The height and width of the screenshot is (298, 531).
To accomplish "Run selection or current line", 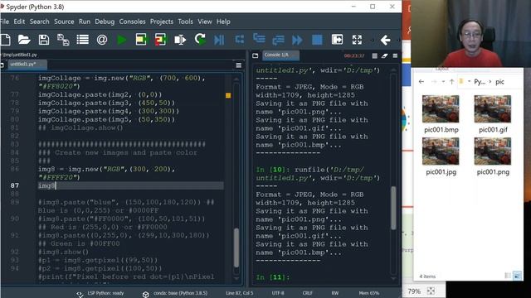I will pyautogui.click(x=180, y=40).
